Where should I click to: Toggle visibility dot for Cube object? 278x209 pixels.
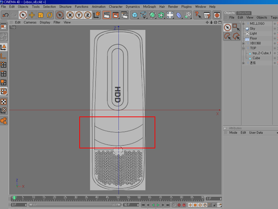(x=275, y=58)
